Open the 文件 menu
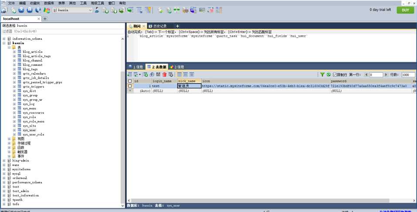This screenshot has height=212, width=417. tap(11, 3)
